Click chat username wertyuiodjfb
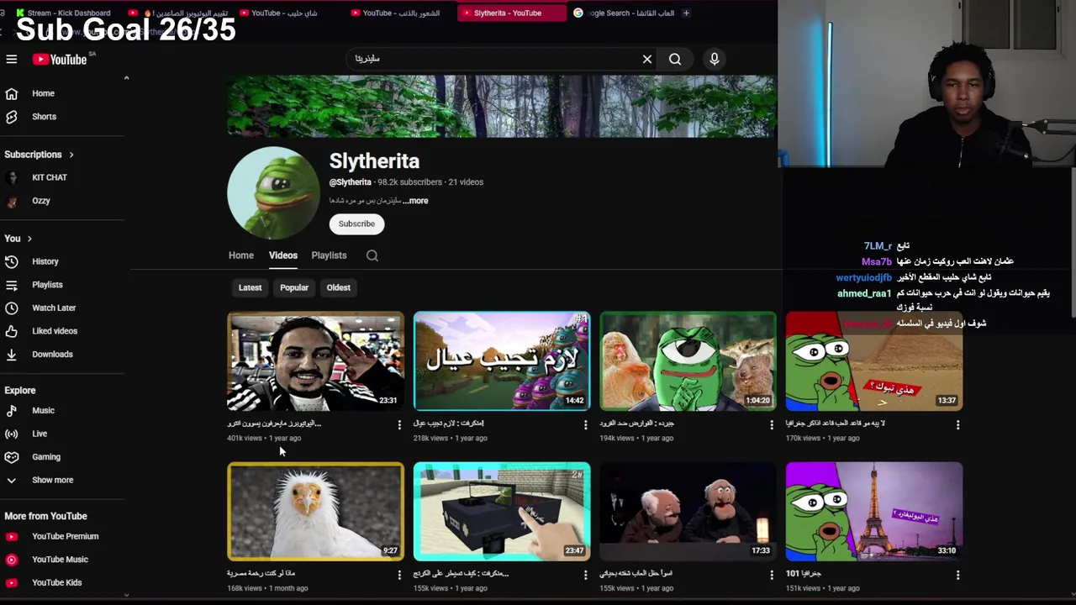The width and height of the screenshot is (1076, 605). pyautogui.click(x=863, y=277)
